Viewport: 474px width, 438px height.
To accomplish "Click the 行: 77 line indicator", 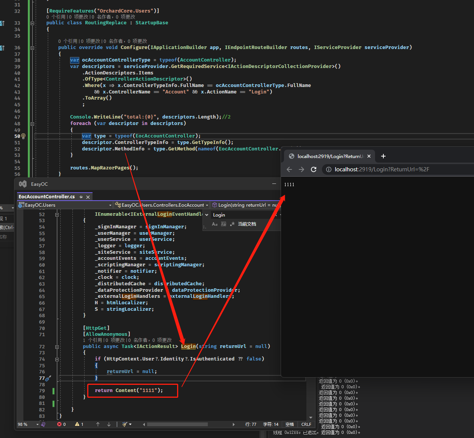I will [251, 424].
